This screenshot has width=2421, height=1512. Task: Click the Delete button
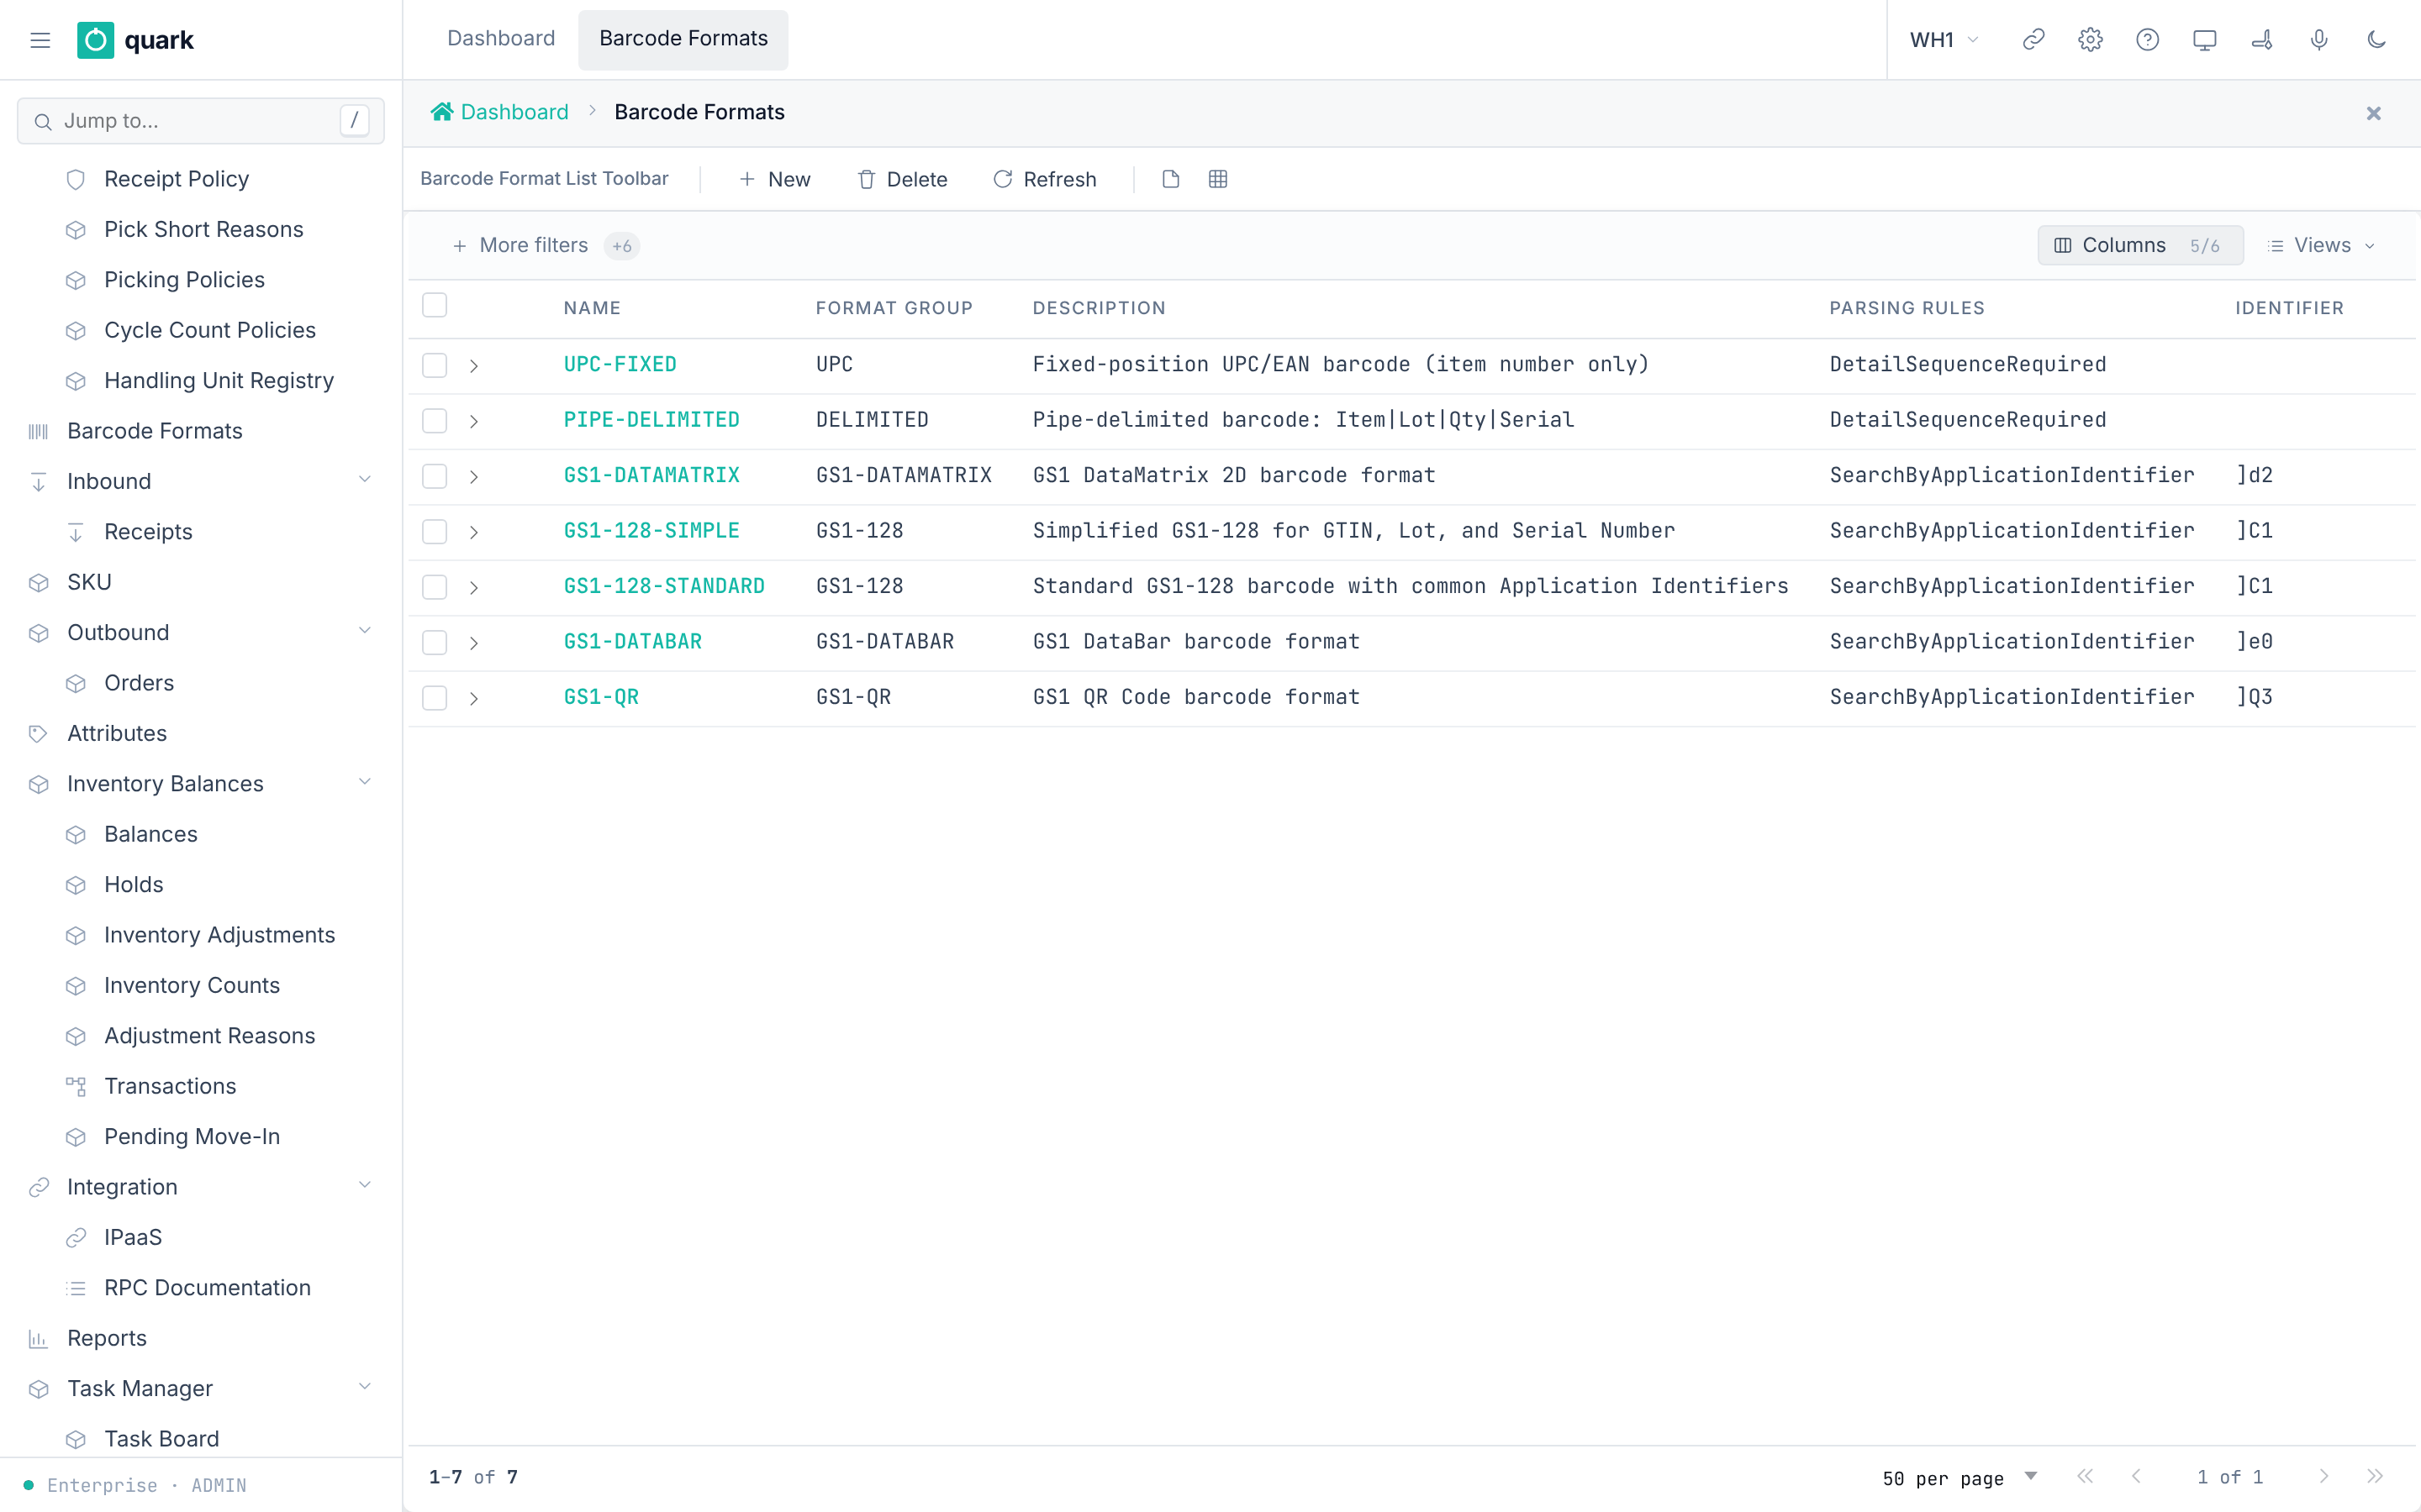pyautogui.click(x=902, y=179)
